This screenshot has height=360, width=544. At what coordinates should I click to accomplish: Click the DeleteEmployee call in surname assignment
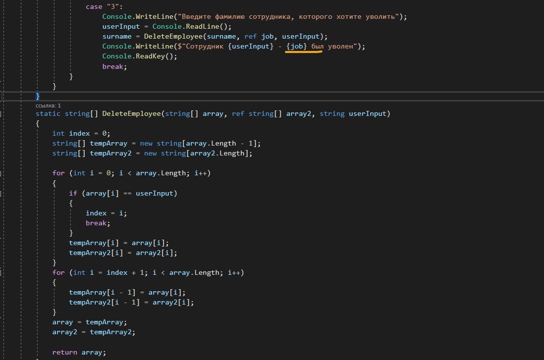click(x=173, y=37)
